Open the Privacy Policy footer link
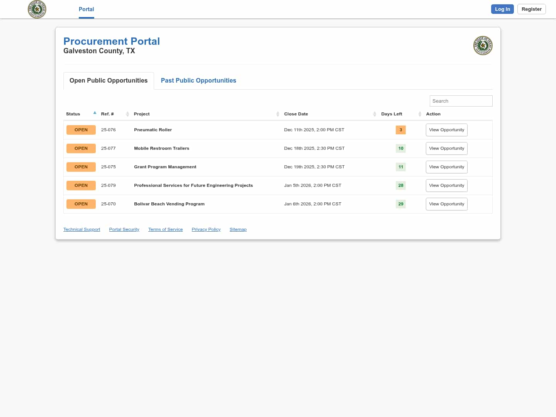 pyautogui.click(x=206, y=229)
